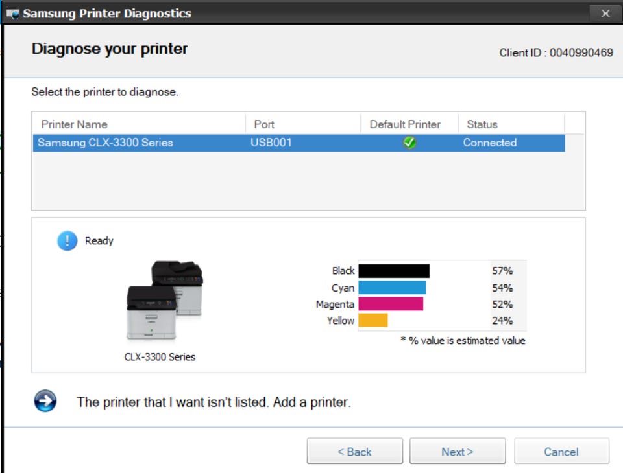Click the 57% black toner value
Screen dimensions: 623x473
[x=502, y=271]
